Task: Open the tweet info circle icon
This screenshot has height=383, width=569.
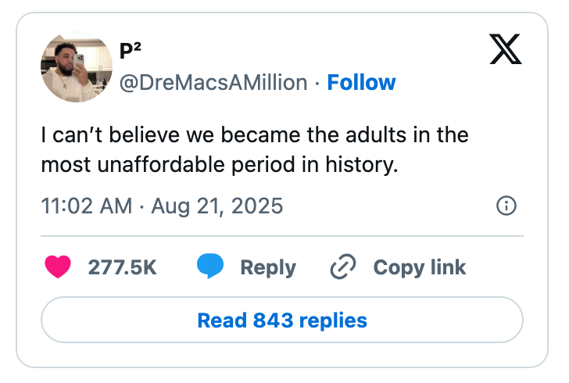Action: click(x=506, y=206)
